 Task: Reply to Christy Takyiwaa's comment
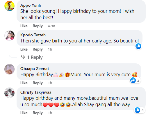click(x=38, y=113)
